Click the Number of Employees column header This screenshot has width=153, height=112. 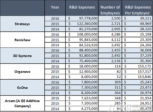coord(110,8)
